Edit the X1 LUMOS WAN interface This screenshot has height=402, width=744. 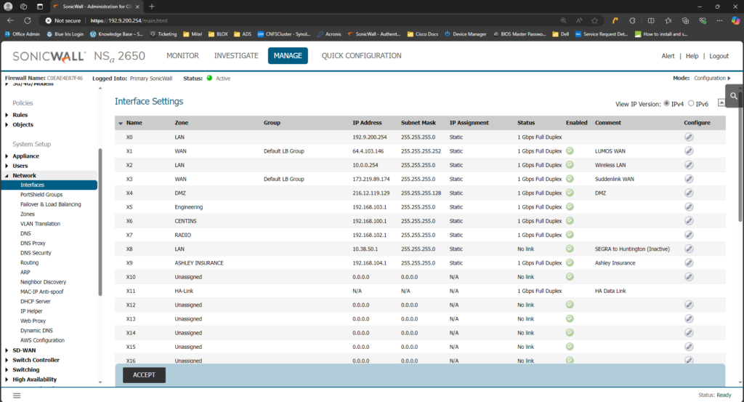click(x=688, y=150)
